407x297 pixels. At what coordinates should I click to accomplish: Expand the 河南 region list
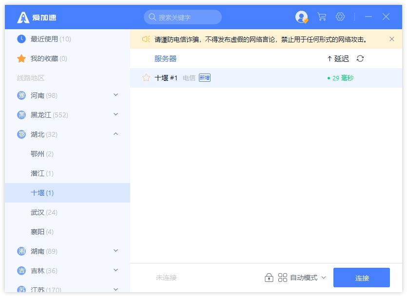pos(116,95)
